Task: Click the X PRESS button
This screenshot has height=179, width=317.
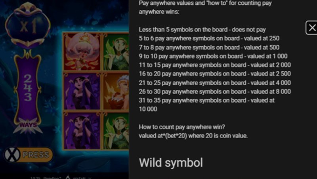Action: coord(29,155)
